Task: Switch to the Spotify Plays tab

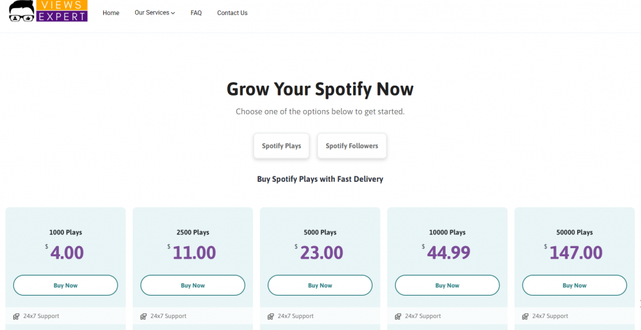Action: click(281, 146)
